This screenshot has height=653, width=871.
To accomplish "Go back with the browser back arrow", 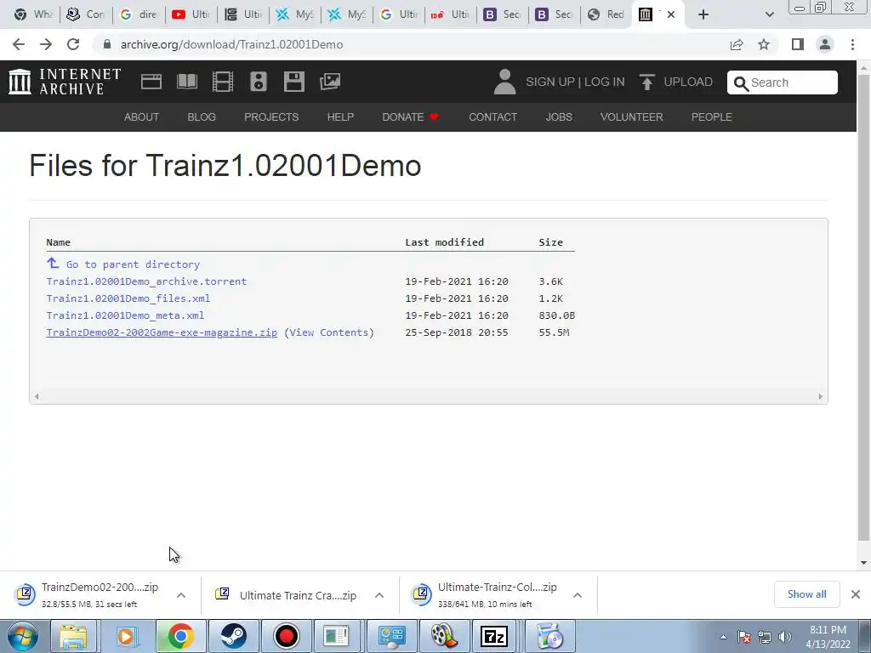I will (19, 44).
